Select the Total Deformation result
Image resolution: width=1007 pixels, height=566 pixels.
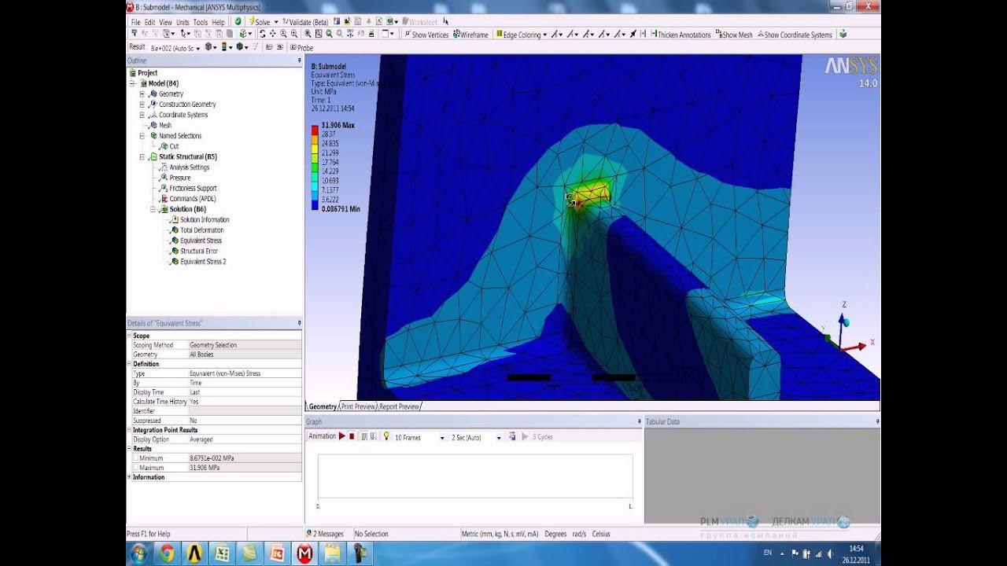pyautogui.click(x=201, y=230)
